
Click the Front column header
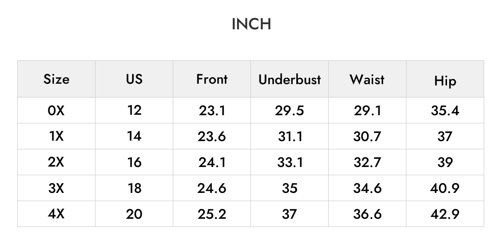click(x=212, y=79)
